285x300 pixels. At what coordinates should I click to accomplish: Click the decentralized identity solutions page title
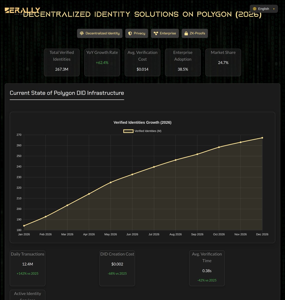point(142,14)
